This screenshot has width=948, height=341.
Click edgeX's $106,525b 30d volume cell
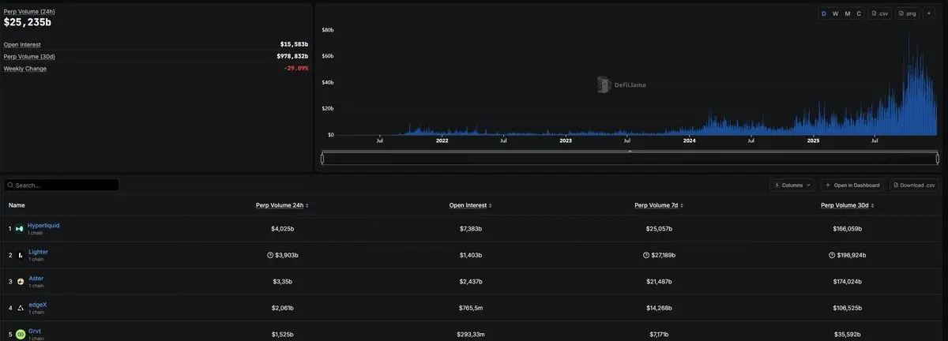(848, 308)
